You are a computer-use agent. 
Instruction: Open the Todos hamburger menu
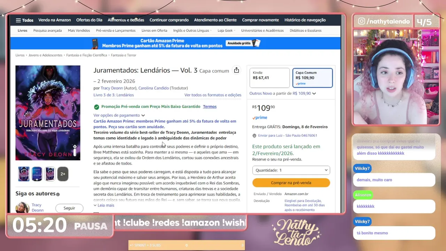(24, 20)
